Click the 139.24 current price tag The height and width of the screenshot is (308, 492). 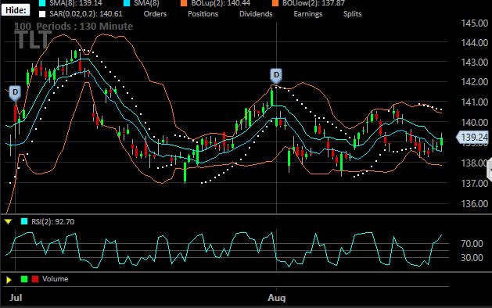point(473,138)
